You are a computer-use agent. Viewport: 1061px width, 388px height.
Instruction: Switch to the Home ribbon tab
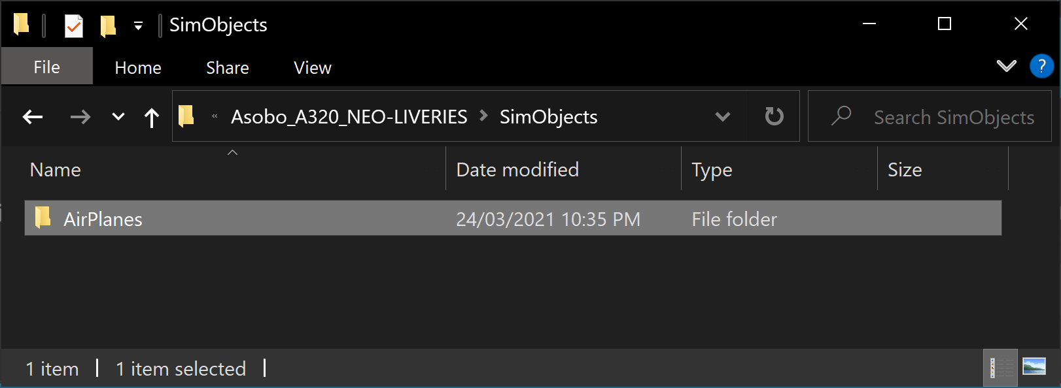coord(137,68)
